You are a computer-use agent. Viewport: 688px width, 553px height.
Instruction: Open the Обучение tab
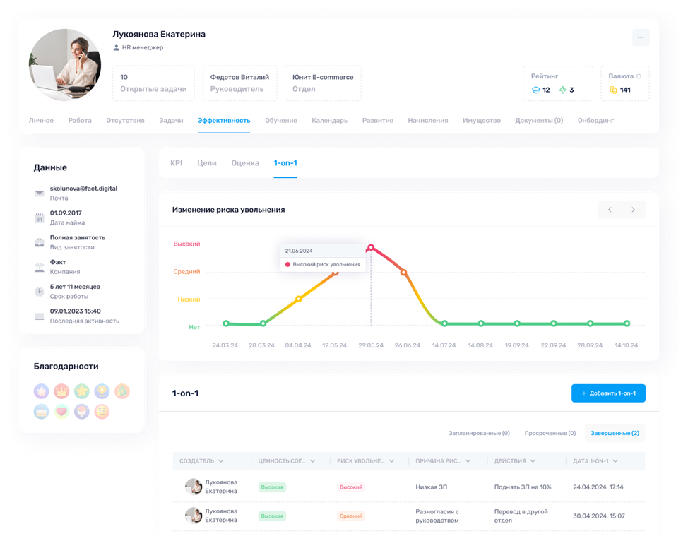tap(281, 121)
